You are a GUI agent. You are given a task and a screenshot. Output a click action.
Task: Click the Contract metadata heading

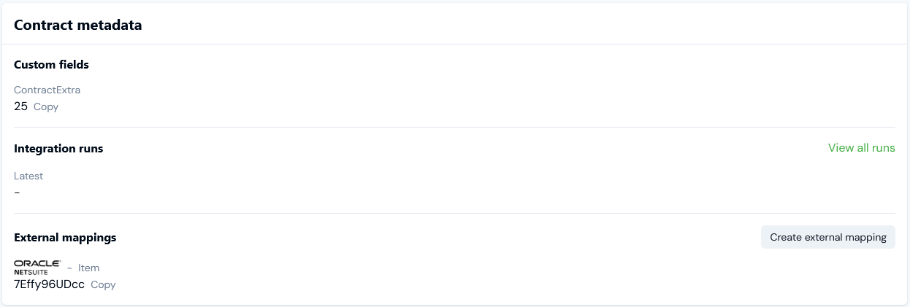78,25
